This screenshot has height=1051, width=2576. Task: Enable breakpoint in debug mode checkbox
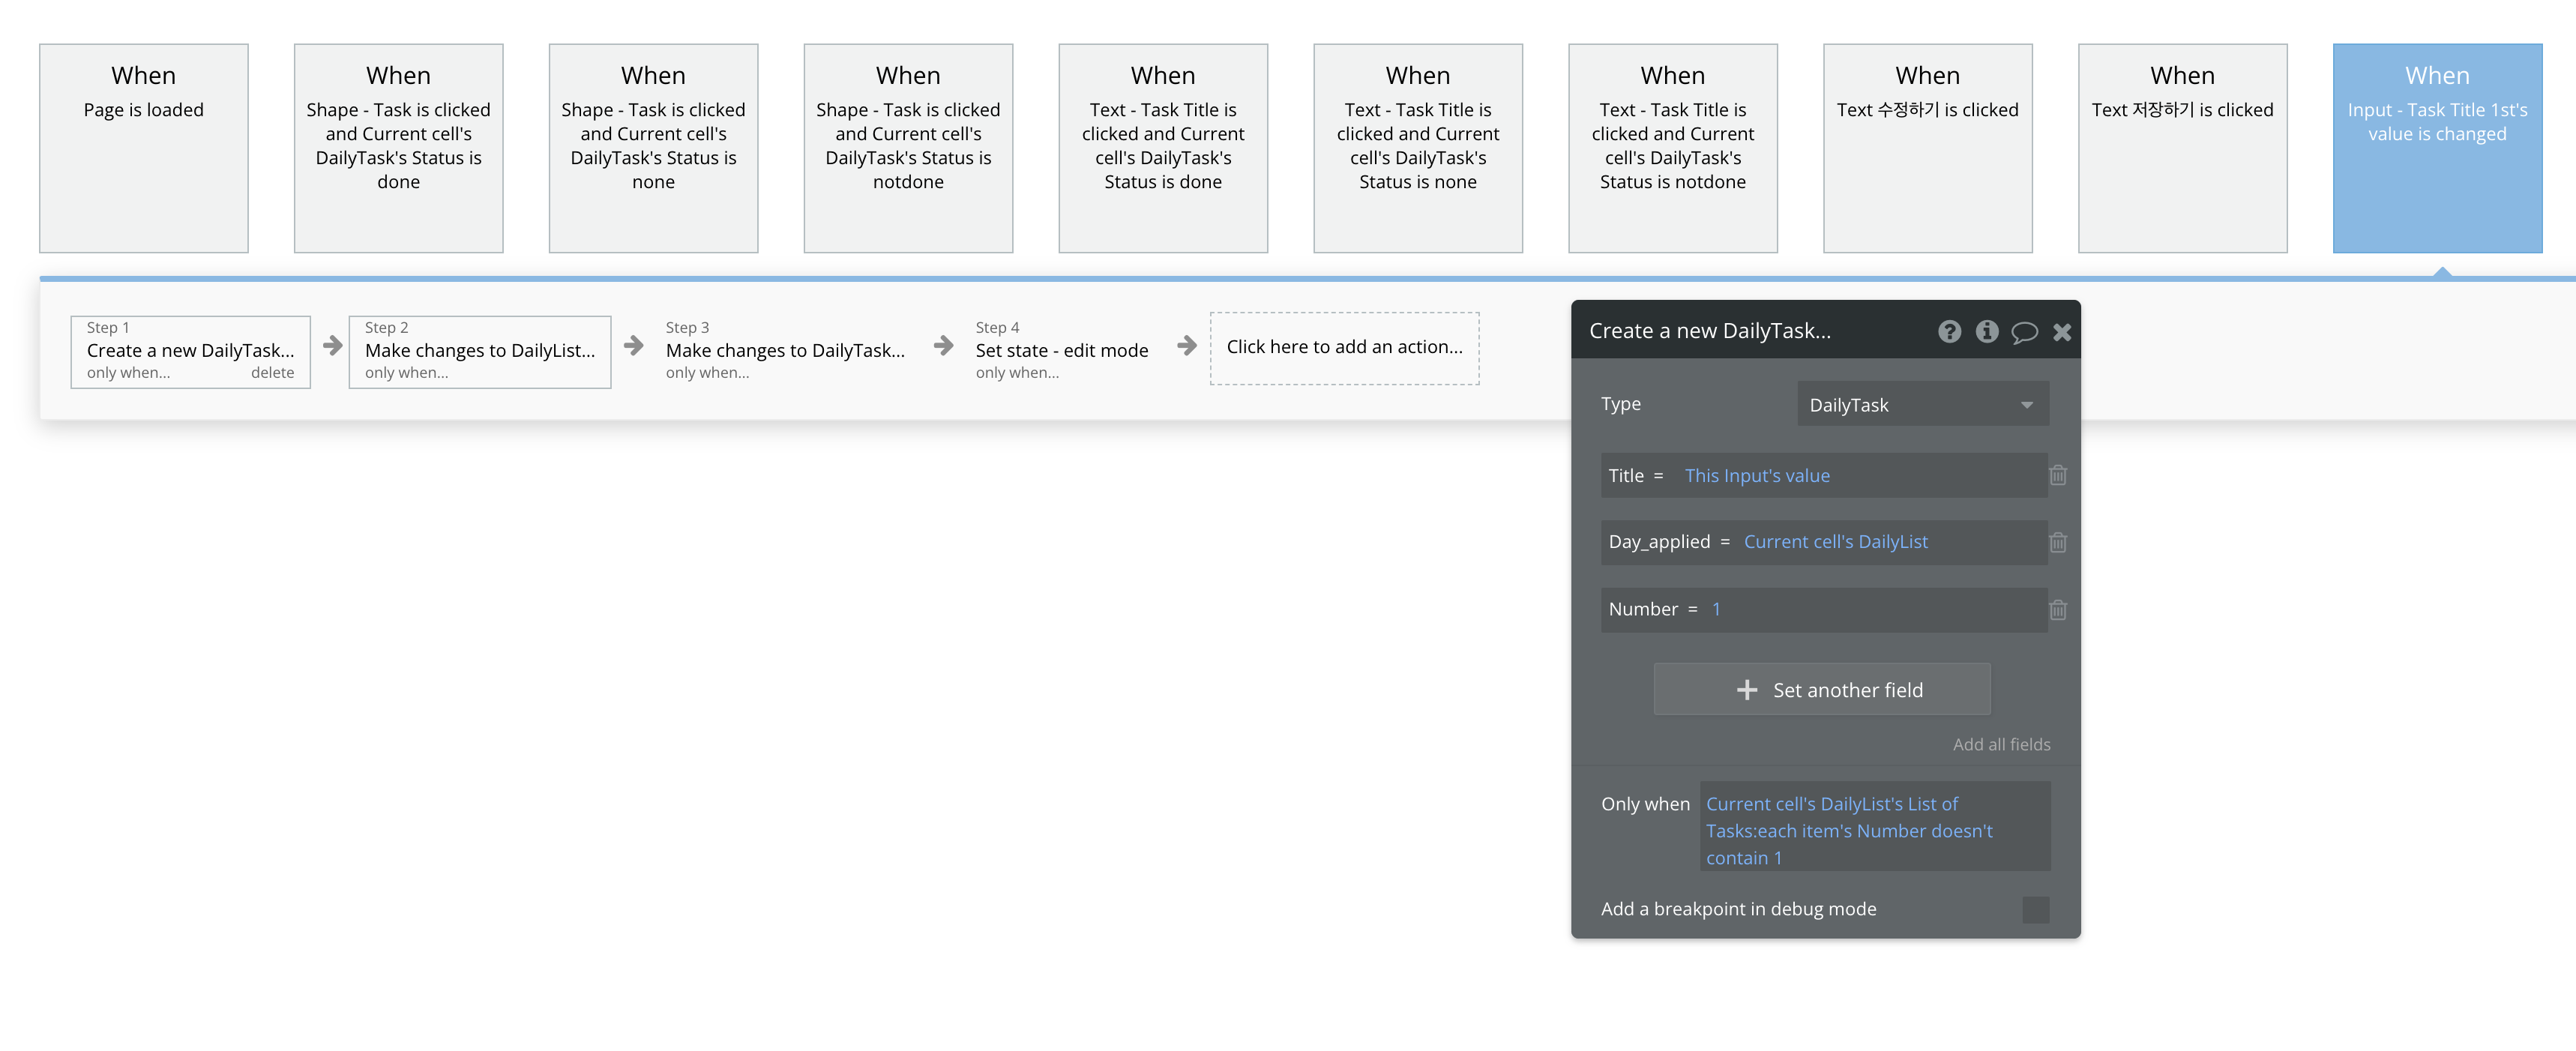tap(2035, 909)
